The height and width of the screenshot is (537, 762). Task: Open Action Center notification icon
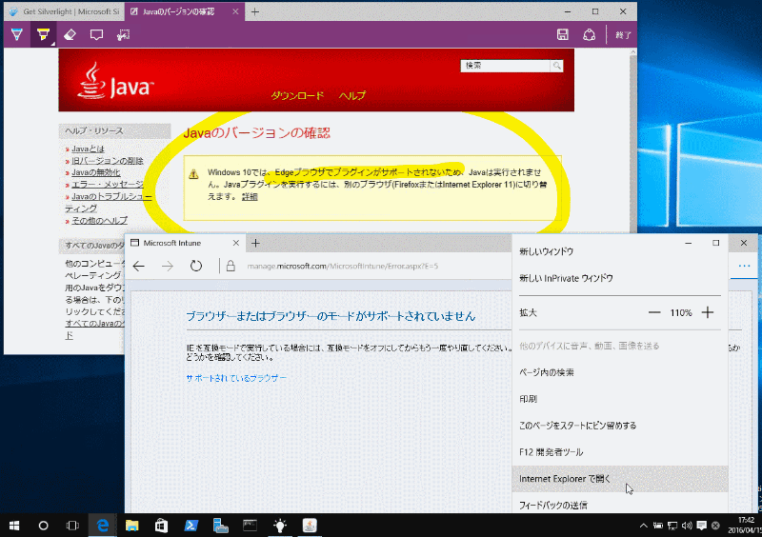[x=701, y=526]
